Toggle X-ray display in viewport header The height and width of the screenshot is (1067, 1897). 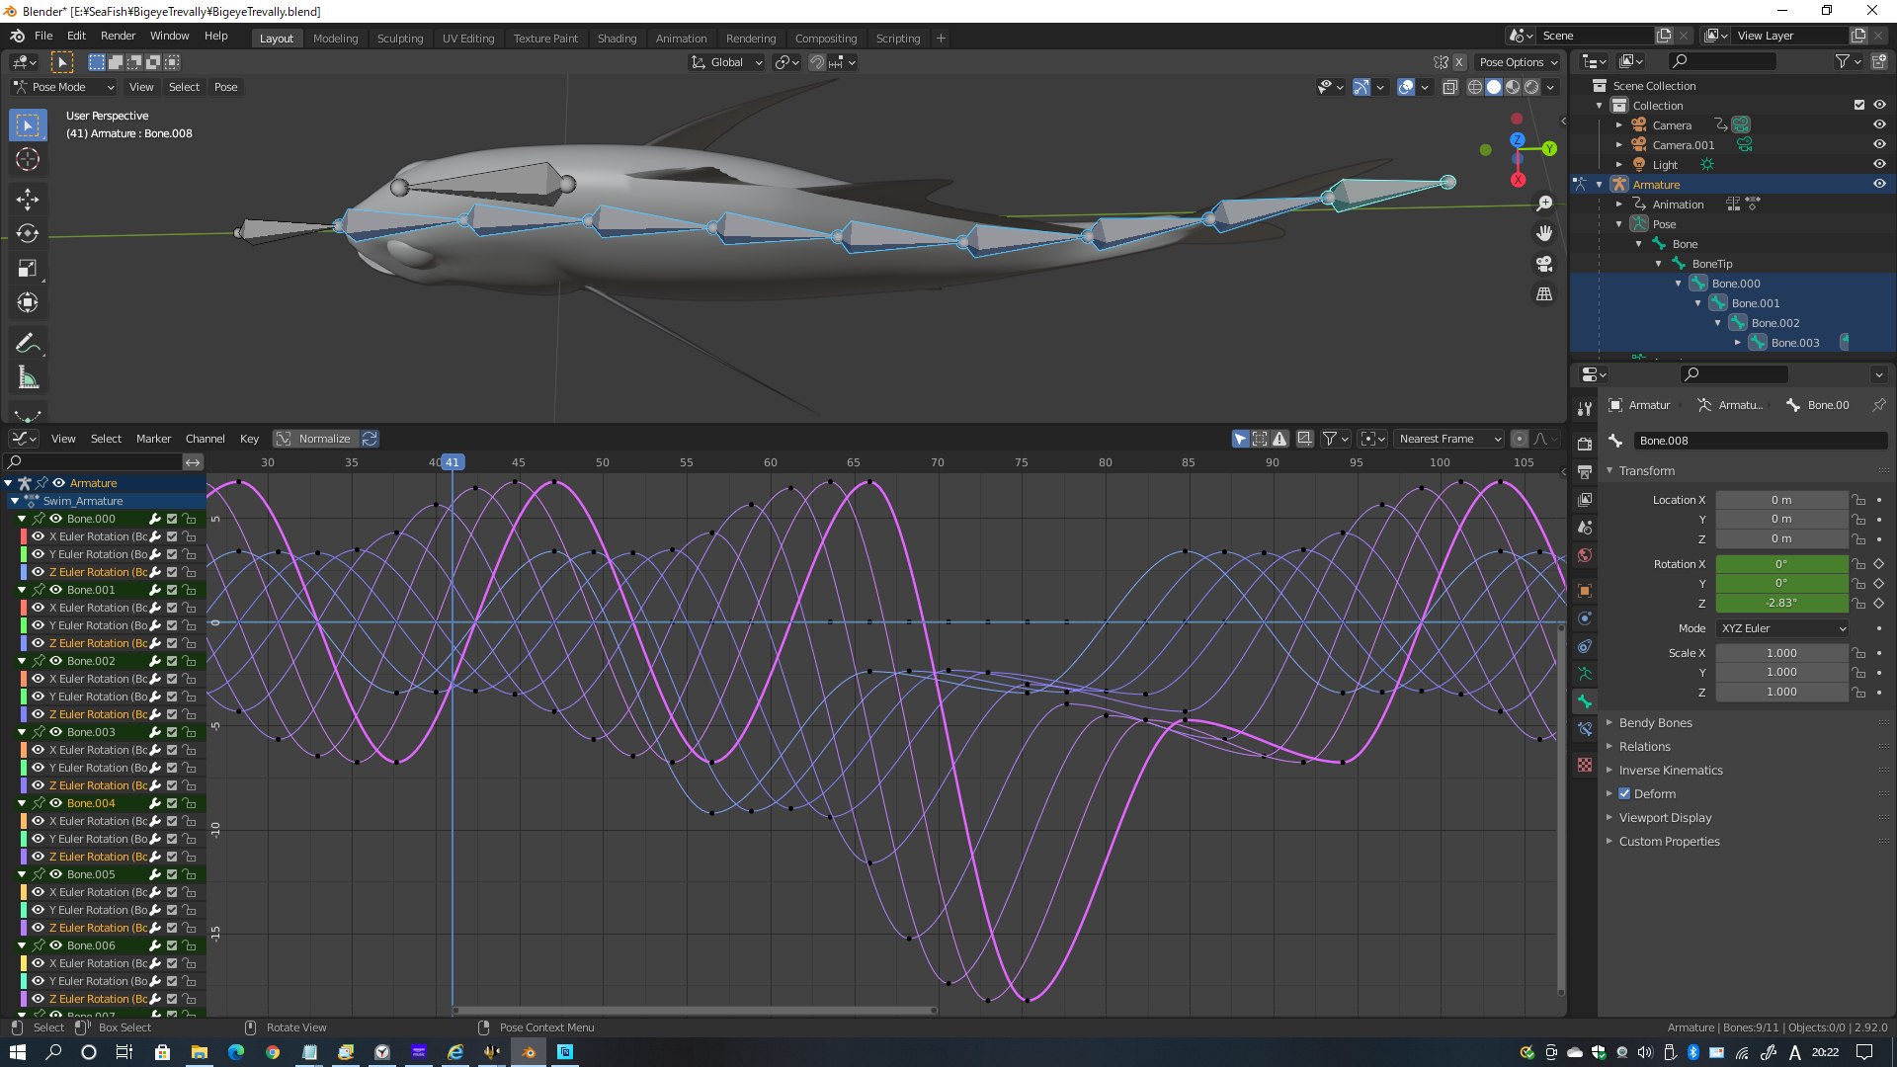tap(1450, 87)
